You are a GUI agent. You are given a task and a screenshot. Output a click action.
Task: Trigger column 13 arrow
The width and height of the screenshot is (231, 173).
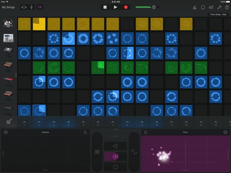pyautogui.click(x=201, y=123)
